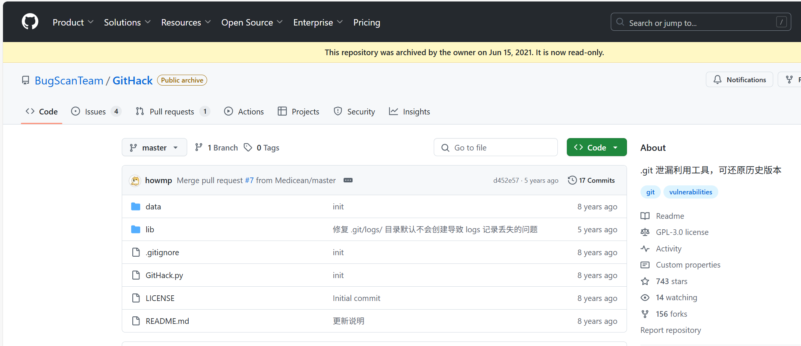801x346 pixels.
Task: Switch to the Security tab
Action: 354,112
